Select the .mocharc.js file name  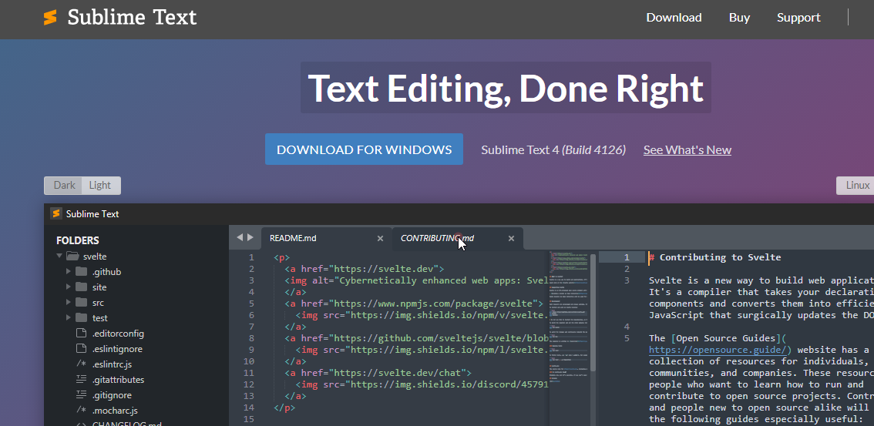point(115,411)
